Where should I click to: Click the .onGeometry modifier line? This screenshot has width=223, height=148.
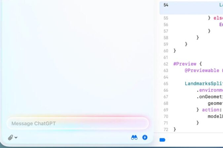click(210, 97)
